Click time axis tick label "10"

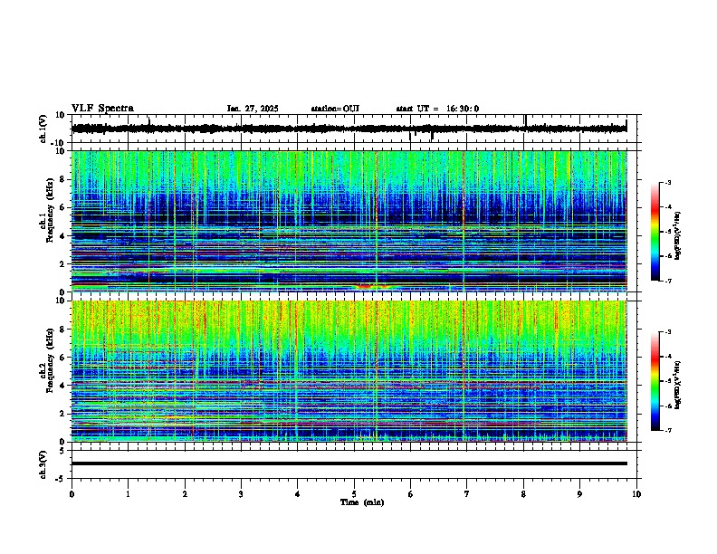[636, 494]
